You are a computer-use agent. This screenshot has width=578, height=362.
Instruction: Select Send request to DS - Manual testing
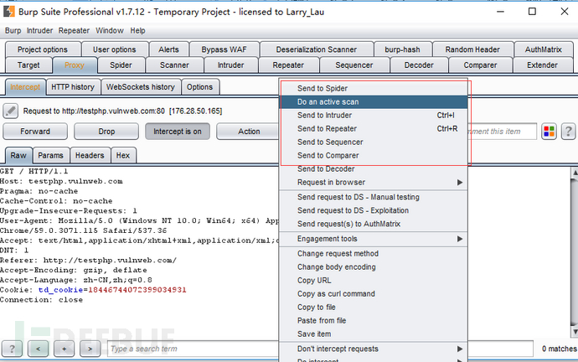point(373,197)
